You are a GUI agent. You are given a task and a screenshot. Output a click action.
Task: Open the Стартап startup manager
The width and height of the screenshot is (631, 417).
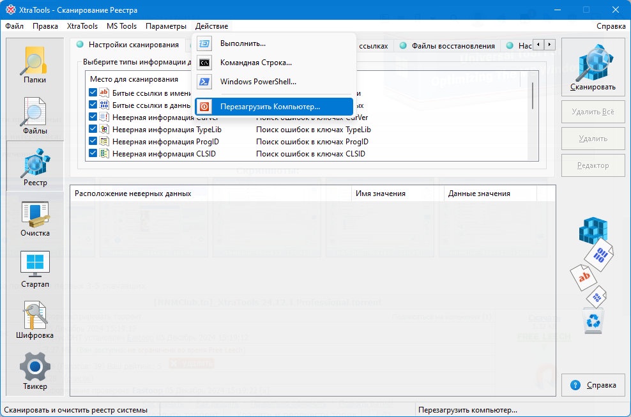[34, 269]
